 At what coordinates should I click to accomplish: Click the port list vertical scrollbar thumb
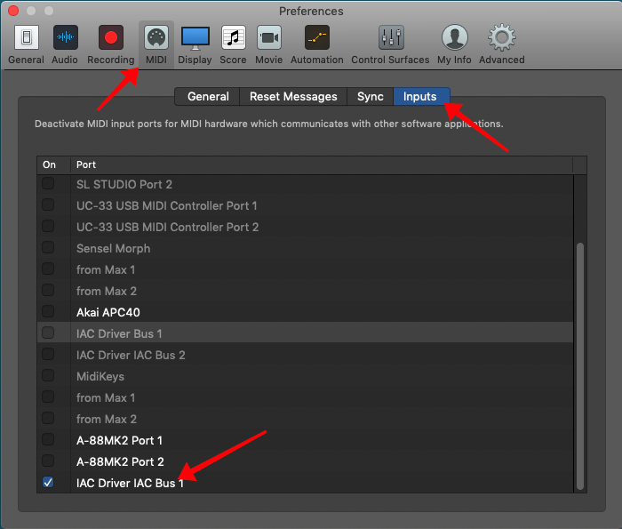pyautogui.click(x=580, y=366)
